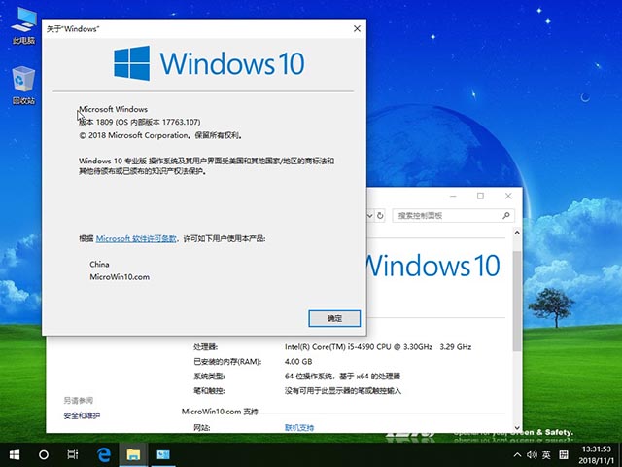Click the 2018 Microsoft Corporation copyright line
622x467 pixels.
pyautogui.click(x=160, y=135)
